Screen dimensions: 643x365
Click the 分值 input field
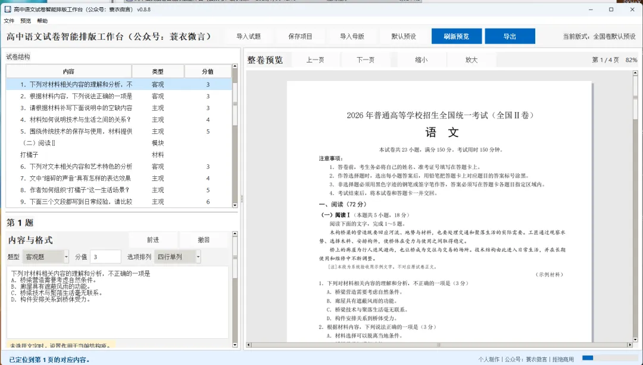click(105, 257)
